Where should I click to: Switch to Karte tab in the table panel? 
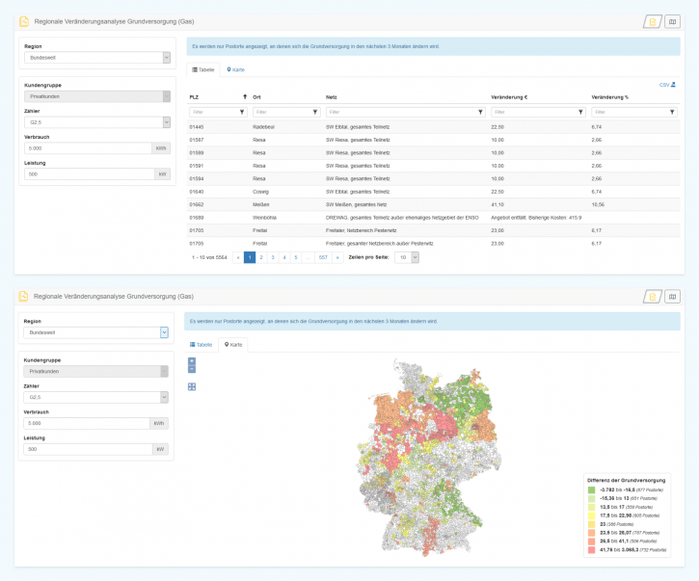235,70
